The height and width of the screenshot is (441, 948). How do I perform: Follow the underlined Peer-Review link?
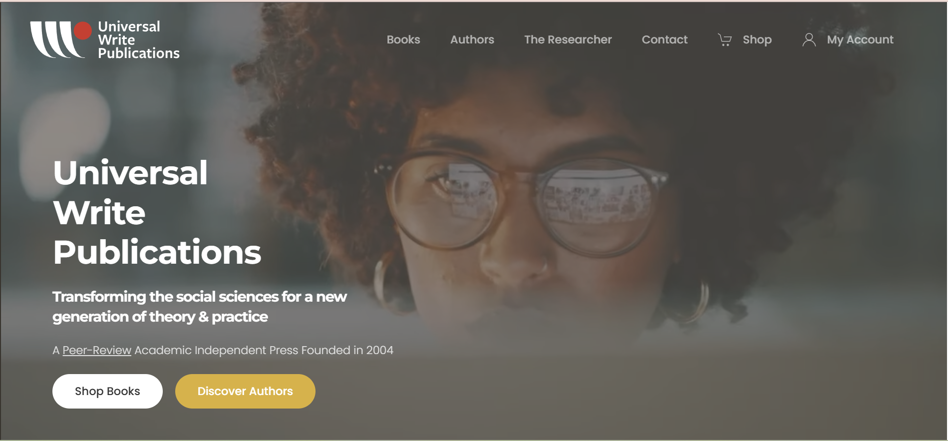pos(97,351)
